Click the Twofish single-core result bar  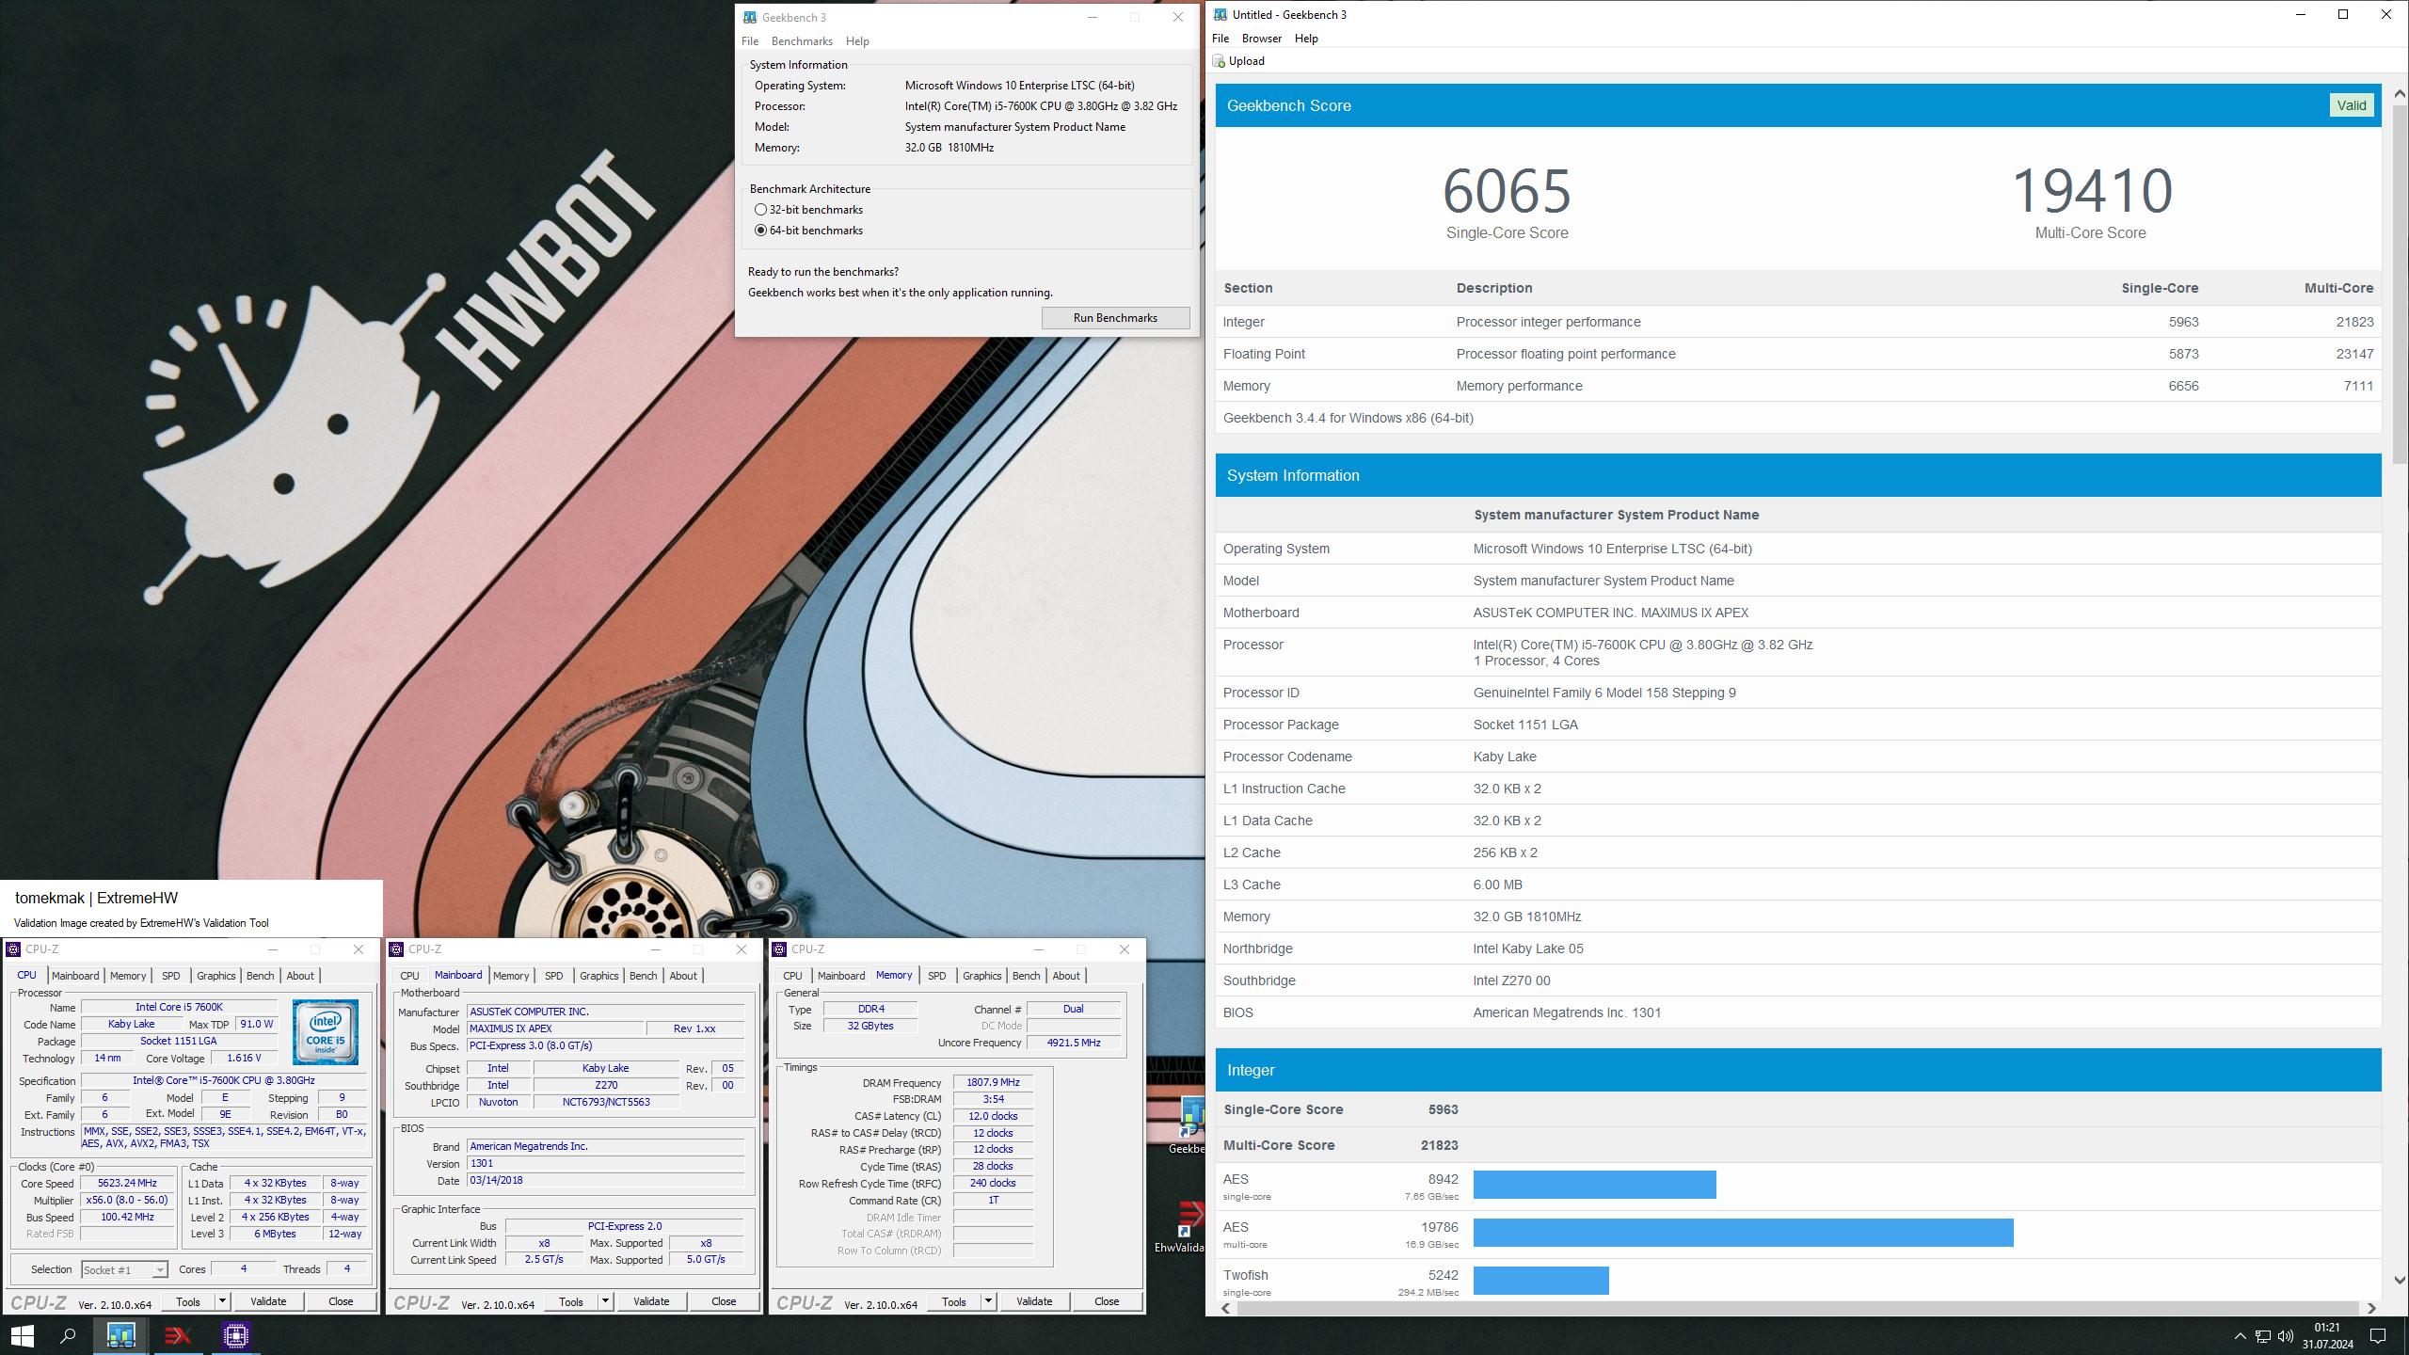pos(1540,1281)
